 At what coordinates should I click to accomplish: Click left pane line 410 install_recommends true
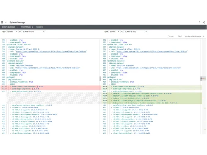click(21, 82)
